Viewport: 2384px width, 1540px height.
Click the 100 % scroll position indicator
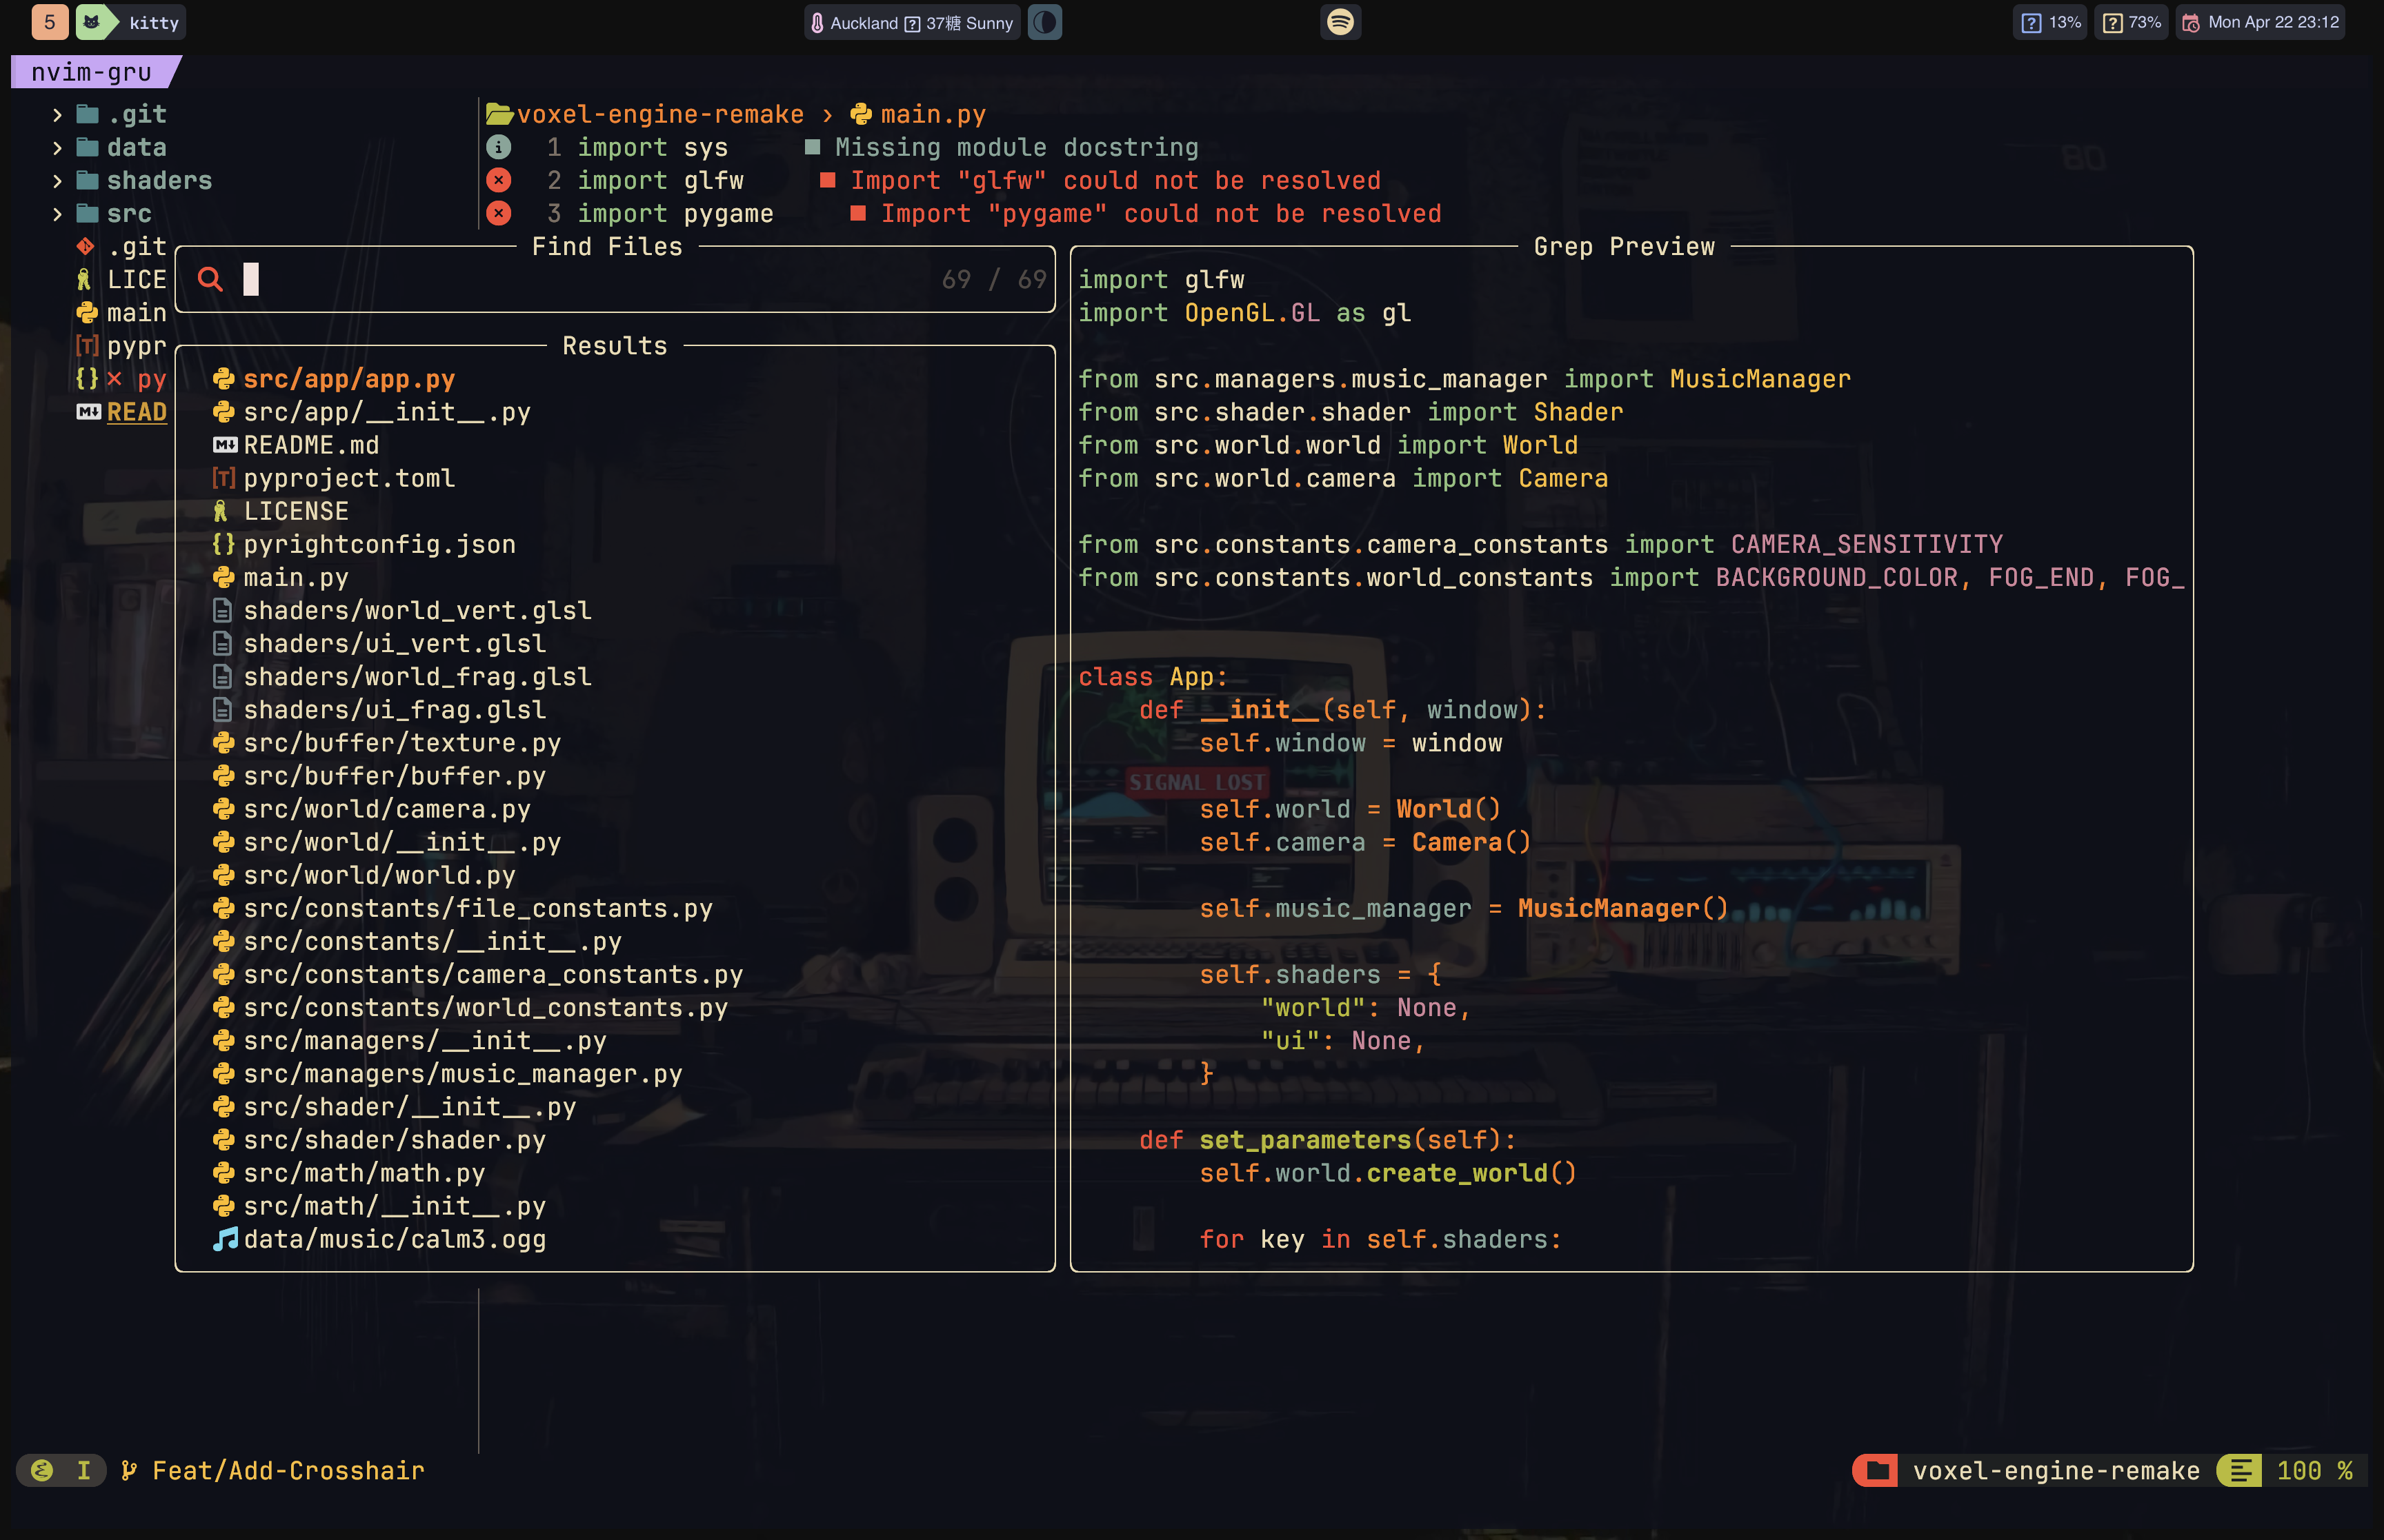pyautogui.click(x=2313, y=1470)
